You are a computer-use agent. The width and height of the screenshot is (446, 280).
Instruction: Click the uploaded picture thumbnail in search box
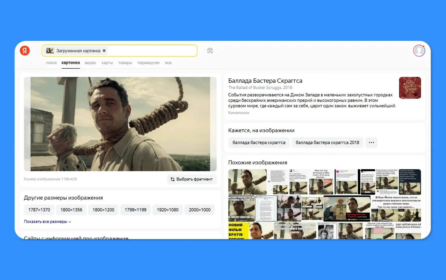pos(50,51)
